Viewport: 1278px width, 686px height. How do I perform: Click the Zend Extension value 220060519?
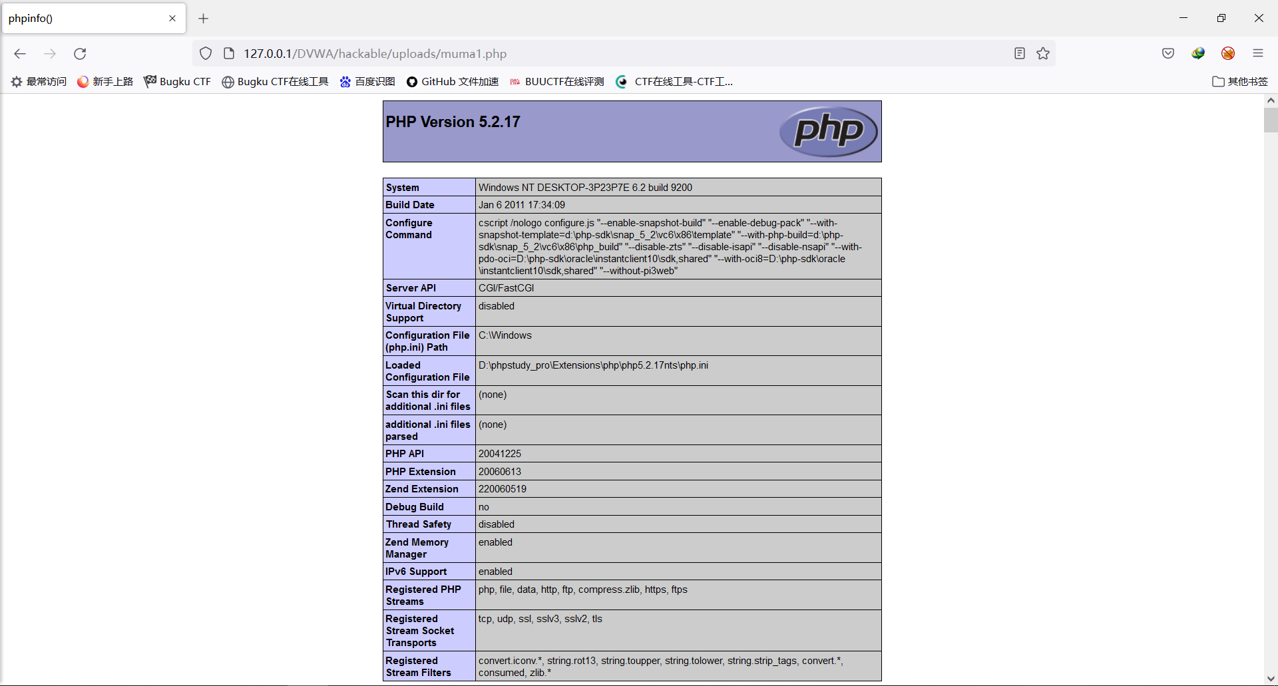pos(503,489)
